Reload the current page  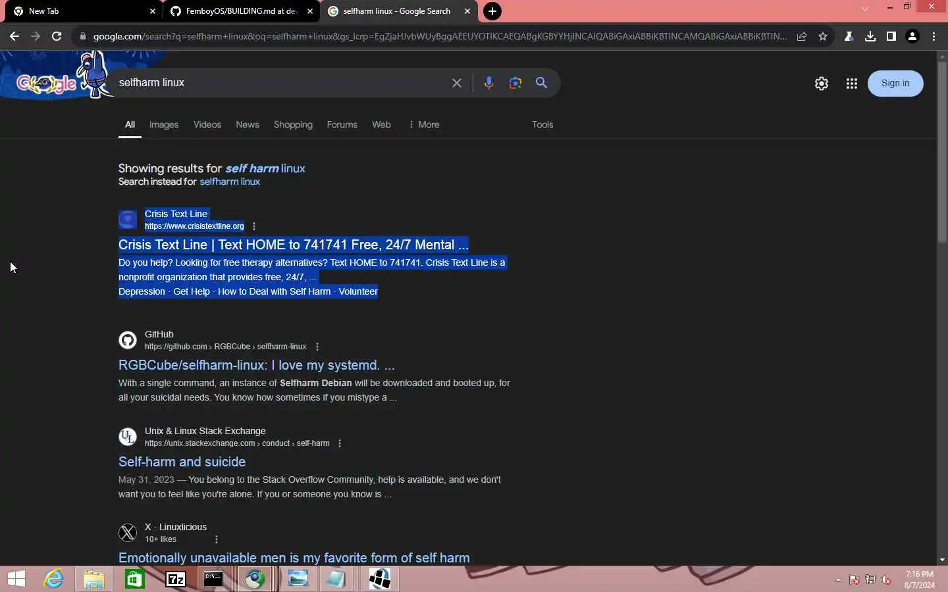57,36
